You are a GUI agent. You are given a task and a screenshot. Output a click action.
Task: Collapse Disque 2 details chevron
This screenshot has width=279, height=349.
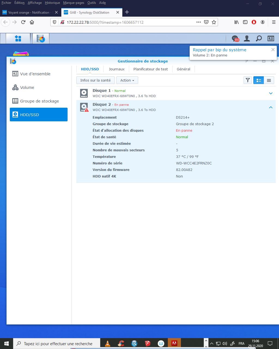tap(271, 107)
